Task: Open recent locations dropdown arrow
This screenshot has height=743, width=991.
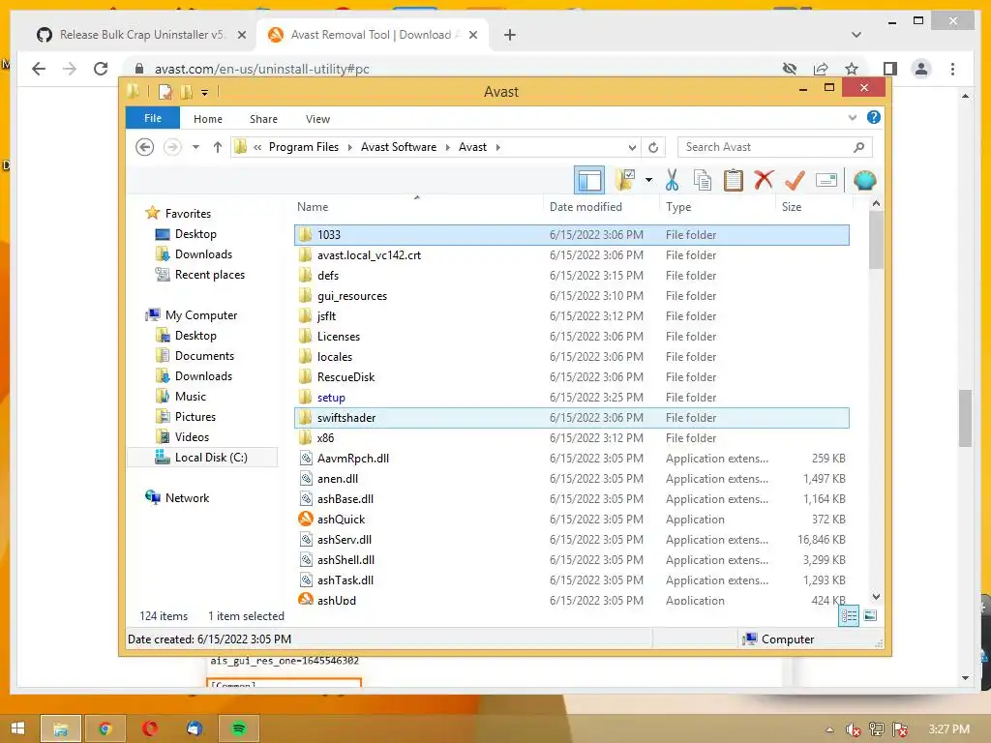Action: [195, 147]
